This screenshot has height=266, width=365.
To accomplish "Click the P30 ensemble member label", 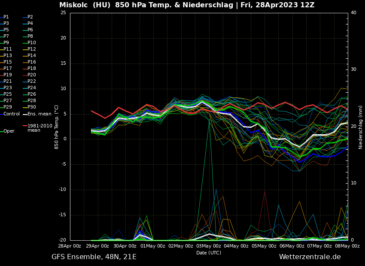I will click(32, 107).
